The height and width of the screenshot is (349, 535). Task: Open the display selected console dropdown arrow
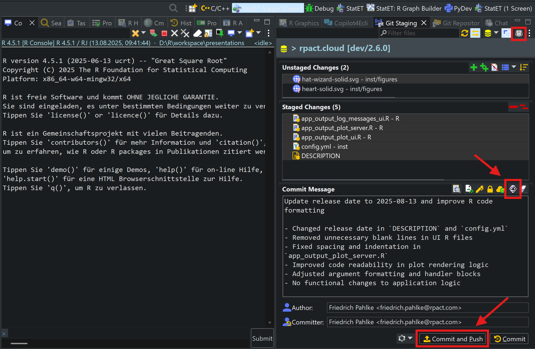(240, 33)
